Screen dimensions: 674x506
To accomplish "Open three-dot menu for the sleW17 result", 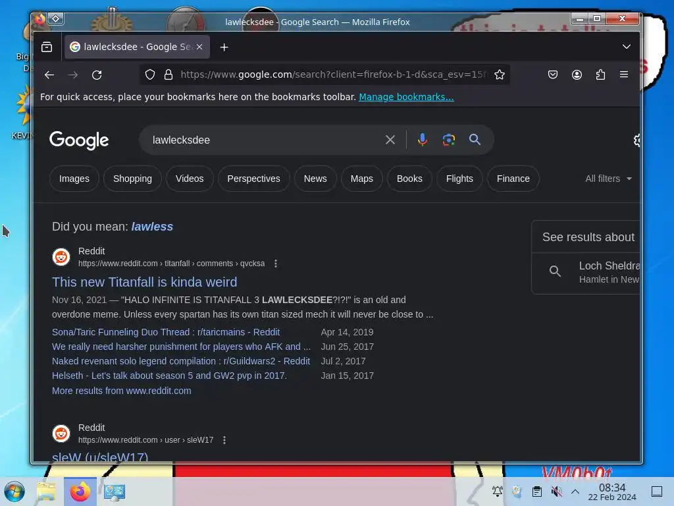I will click(224, 439).
